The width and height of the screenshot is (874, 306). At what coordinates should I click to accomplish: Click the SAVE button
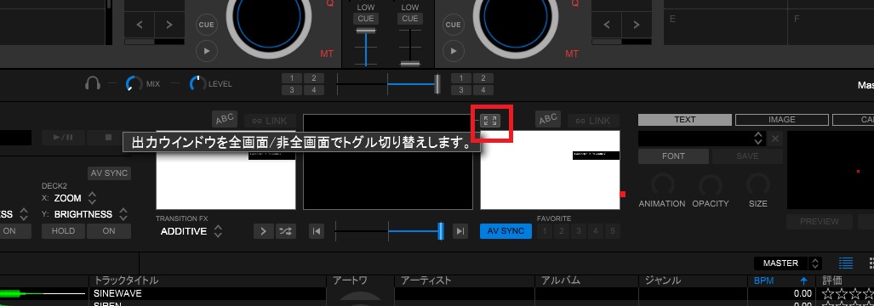tap(747, 156)
